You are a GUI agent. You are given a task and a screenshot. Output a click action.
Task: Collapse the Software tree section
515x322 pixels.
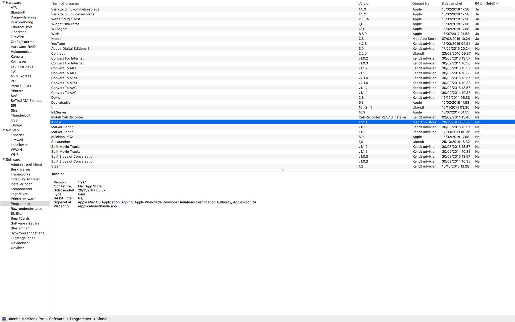coord(4,159)
